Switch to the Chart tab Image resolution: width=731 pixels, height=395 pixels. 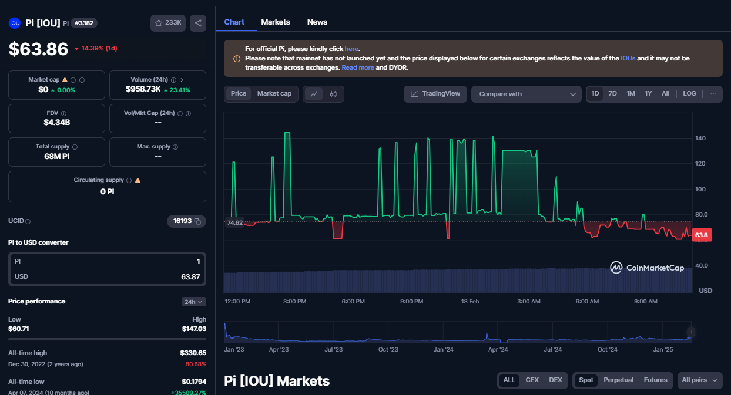coord(234,22)
